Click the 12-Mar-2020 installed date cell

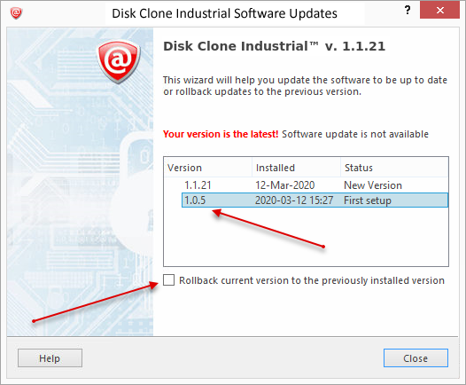point(284,185)
